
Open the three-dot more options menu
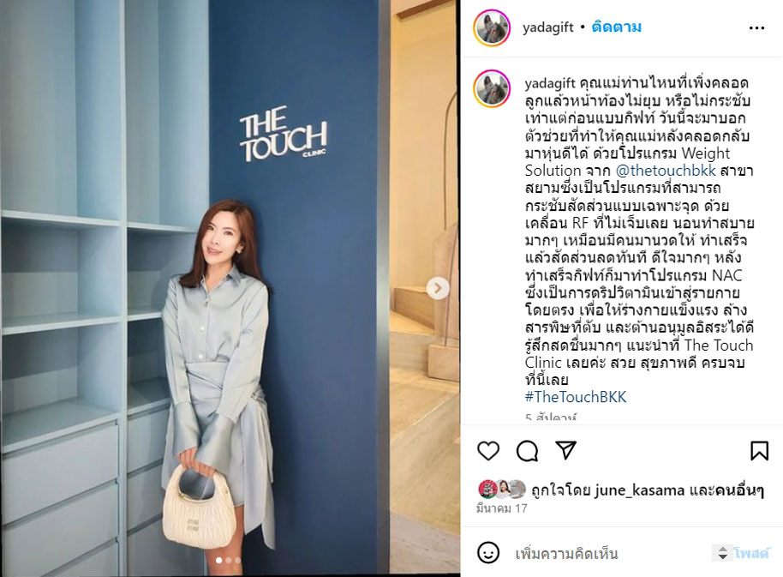[756, 28]
